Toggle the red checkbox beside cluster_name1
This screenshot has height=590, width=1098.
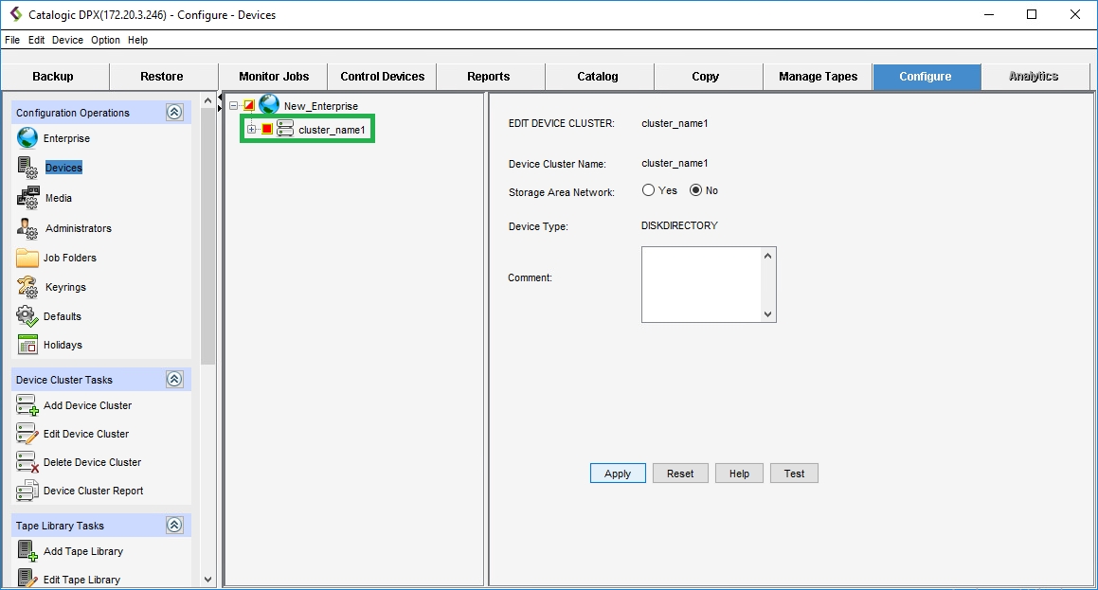coord(267,130)
